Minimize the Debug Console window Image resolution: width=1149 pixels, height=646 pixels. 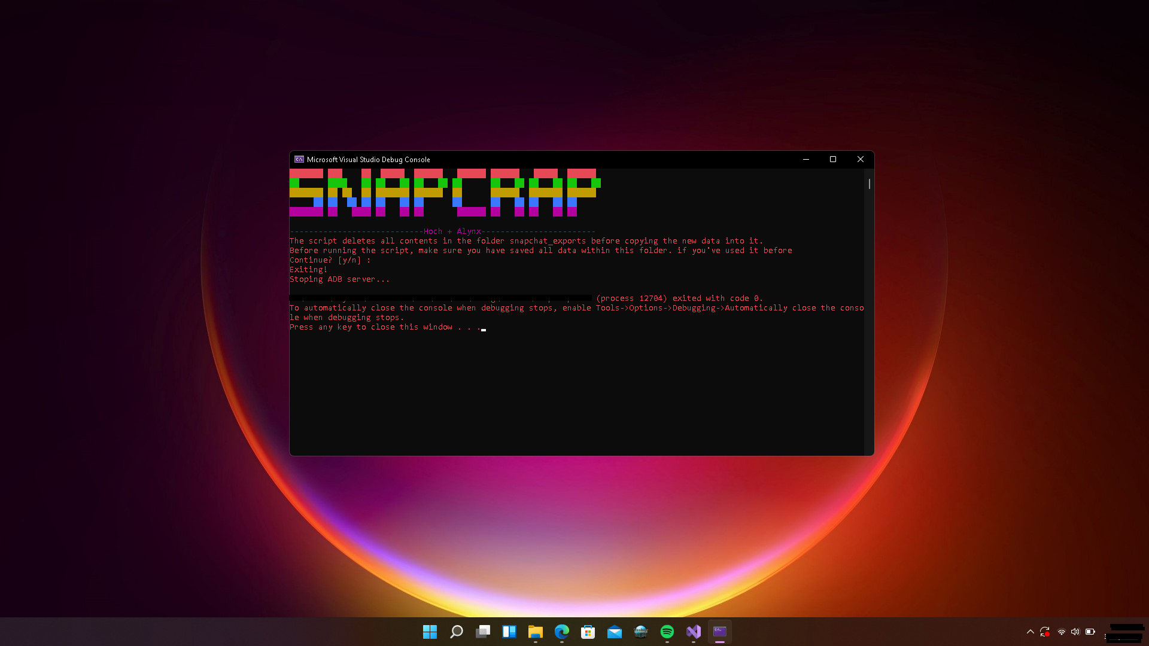806,159
